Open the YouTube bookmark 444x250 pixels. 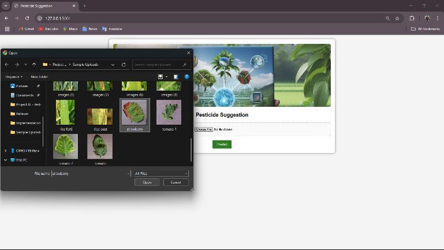click(48, 29)
